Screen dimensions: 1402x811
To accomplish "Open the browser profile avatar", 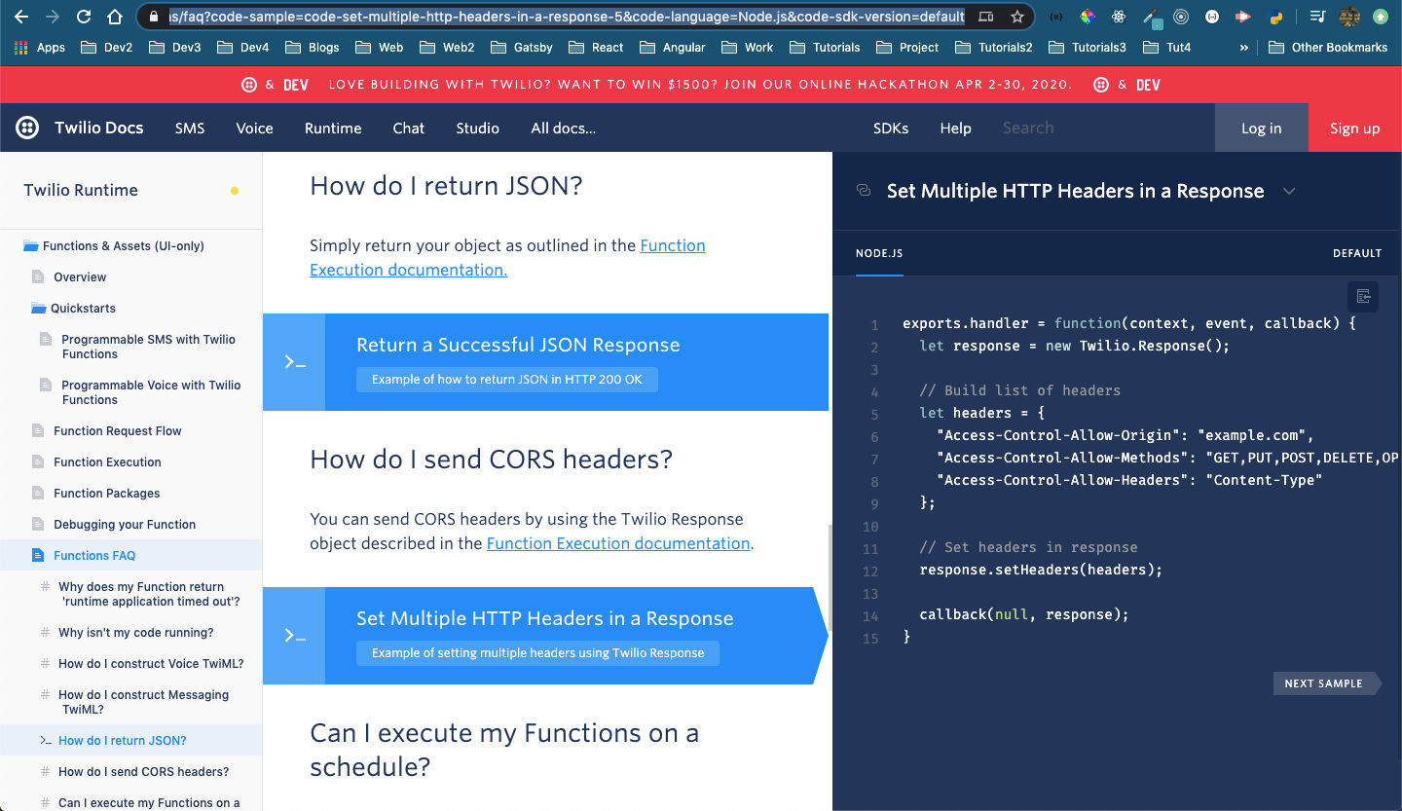I will 1348,17.
